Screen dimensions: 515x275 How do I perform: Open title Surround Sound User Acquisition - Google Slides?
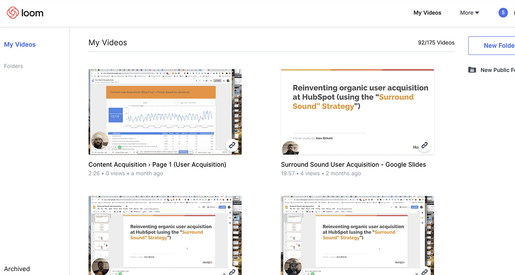353,164
